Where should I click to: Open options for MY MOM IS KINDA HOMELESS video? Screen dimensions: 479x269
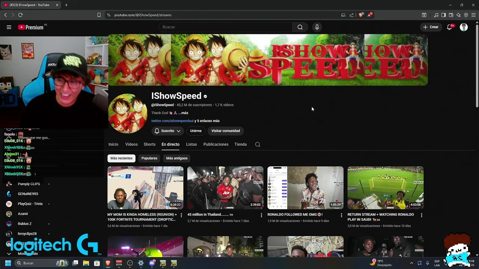coord(181,215)
